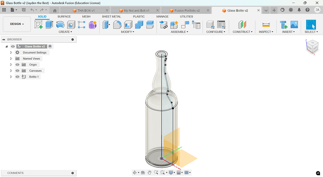Open the DESIGN workspace dropdown
323x177 pixels.
point(17,24)
